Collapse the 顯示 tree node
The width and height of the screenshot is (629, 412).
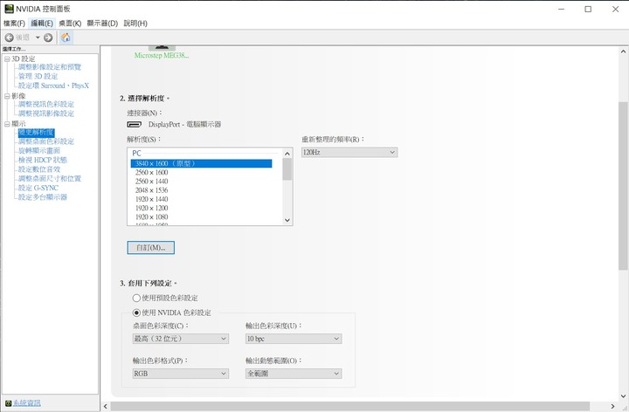tap(7, 124)
